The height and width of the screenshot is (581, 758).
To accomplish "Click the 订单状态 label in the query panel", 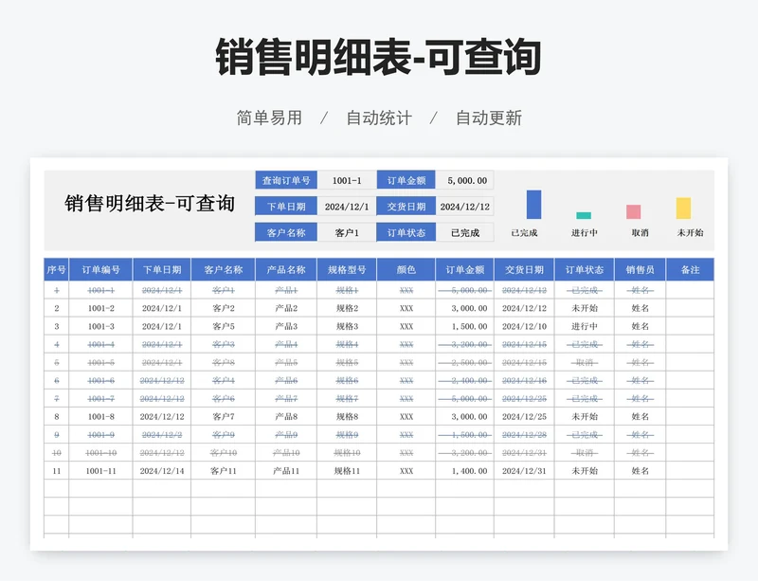I will click(x=406, y=233).
